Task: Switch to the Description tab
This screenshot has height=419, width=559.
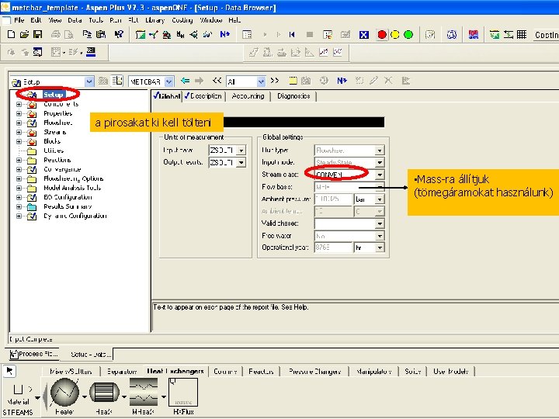Action: [x=203, y=96]
